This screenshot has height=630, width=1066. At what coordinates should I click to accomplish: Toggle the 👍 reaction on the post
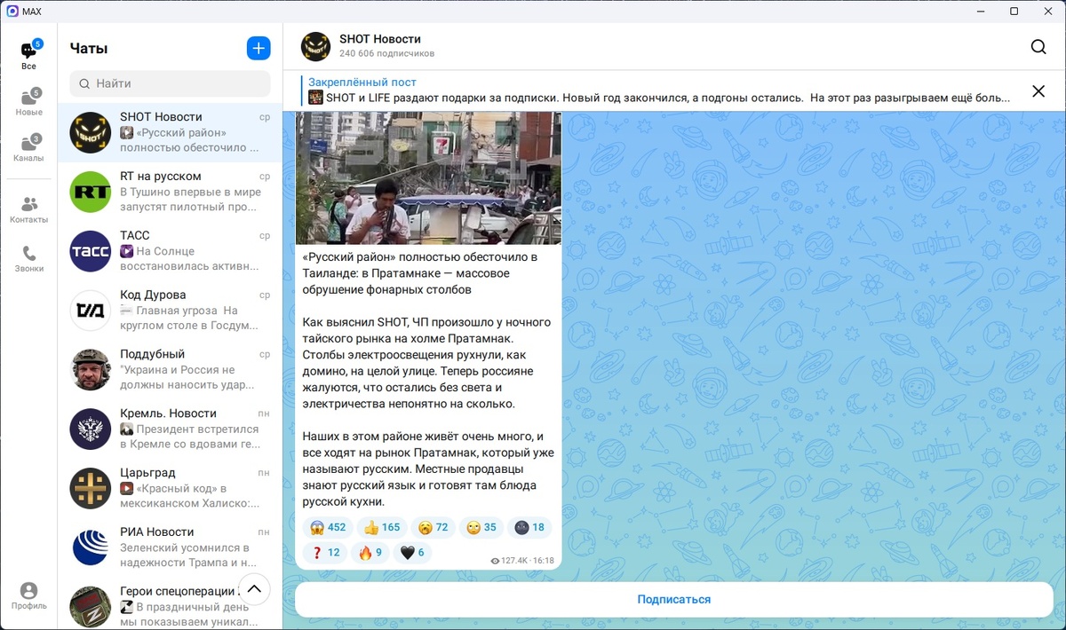coord(381,527)
